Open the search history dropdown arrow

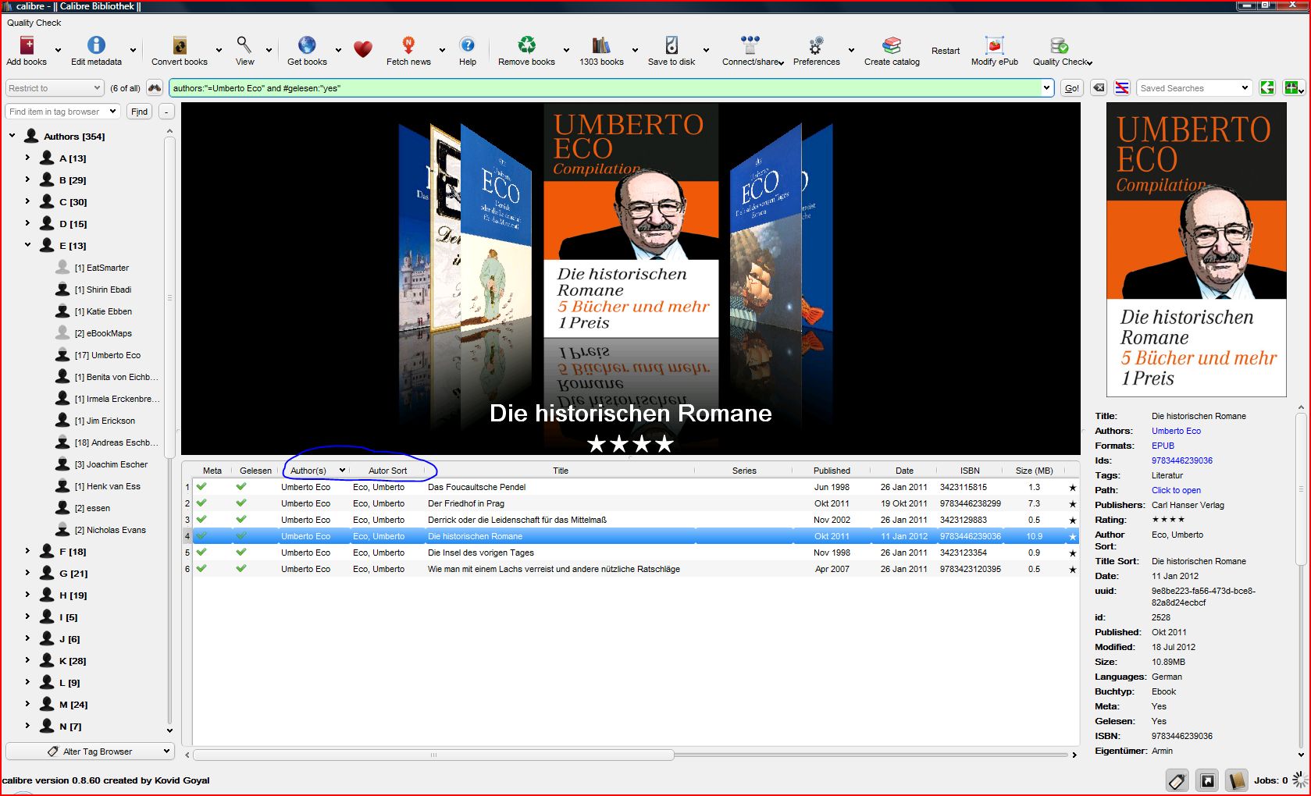(1047, 88)
